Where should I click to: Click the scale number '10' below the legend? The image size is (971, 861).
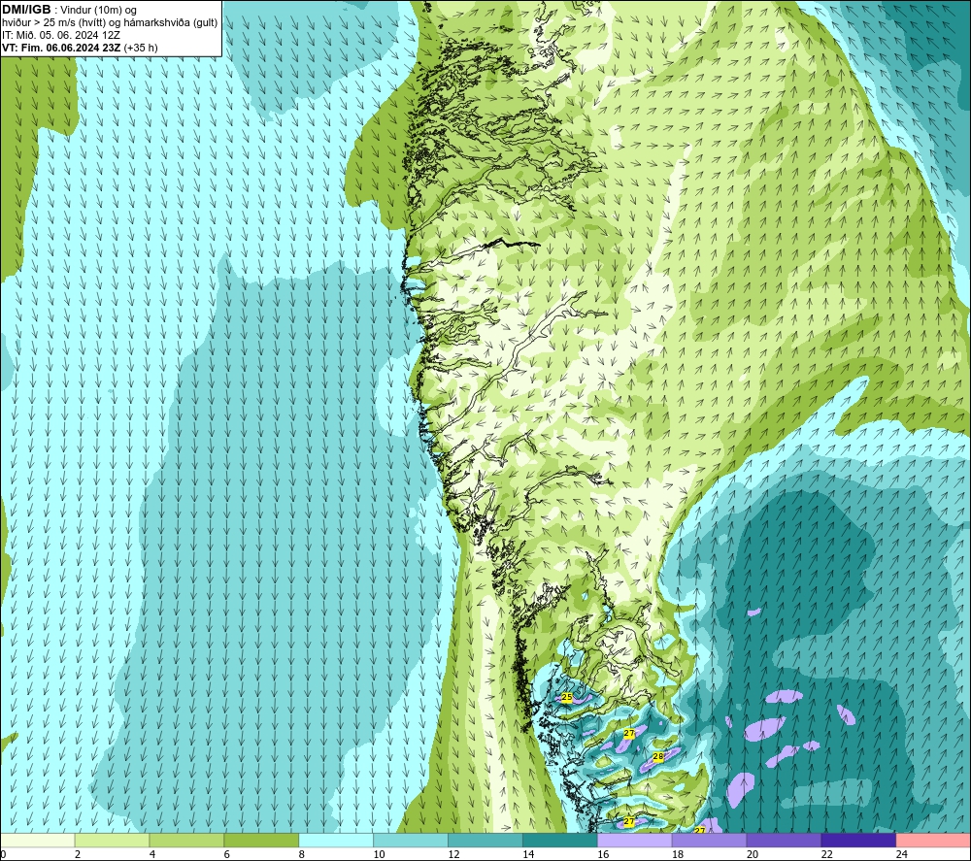point(379,854)
